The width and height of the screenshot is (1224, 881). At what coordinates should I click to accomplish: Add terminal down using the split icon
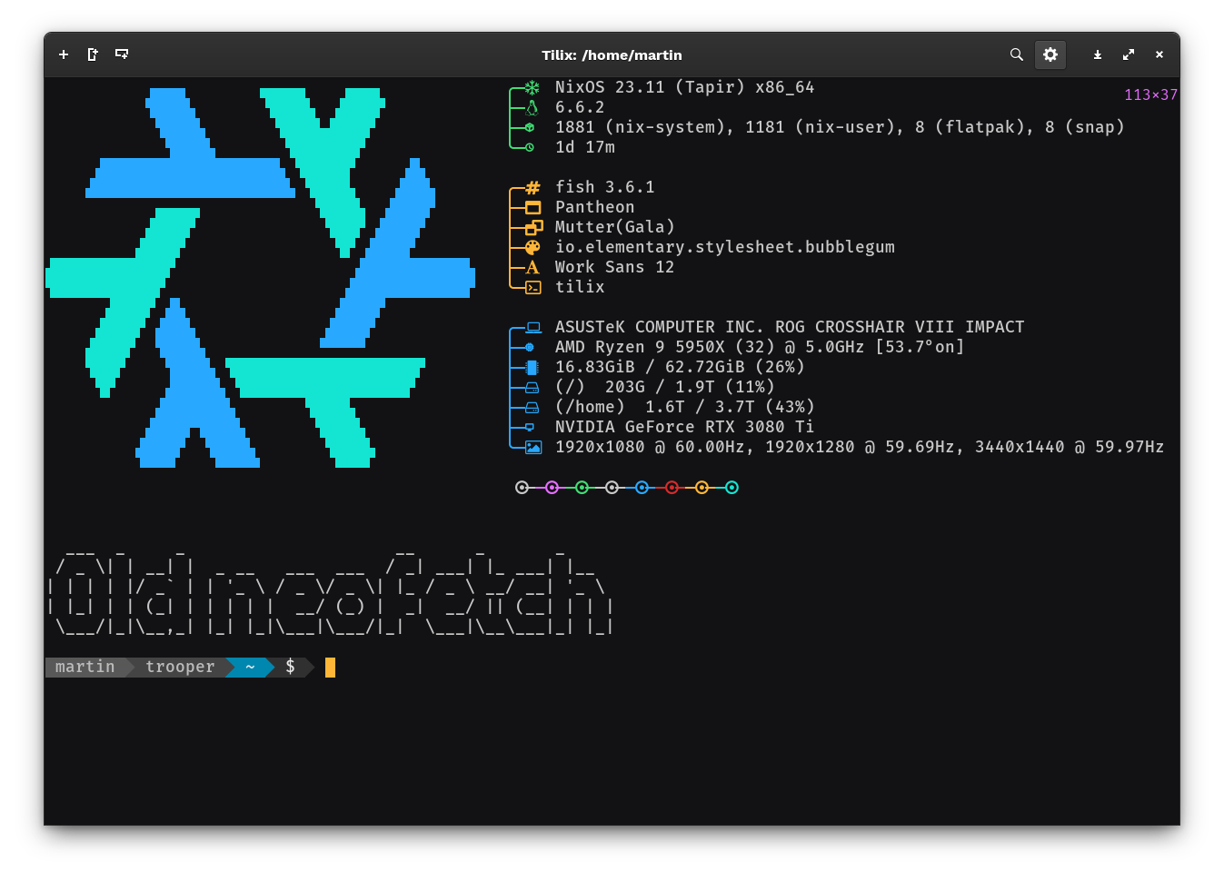click(122, 54)
